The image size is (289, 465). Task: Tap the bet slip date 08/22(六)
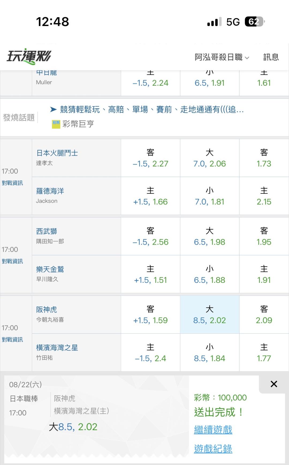point(25,385)
